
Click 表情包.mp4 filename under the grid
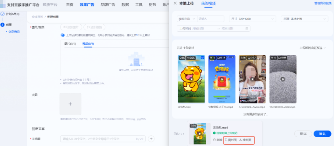coord(184,107)
